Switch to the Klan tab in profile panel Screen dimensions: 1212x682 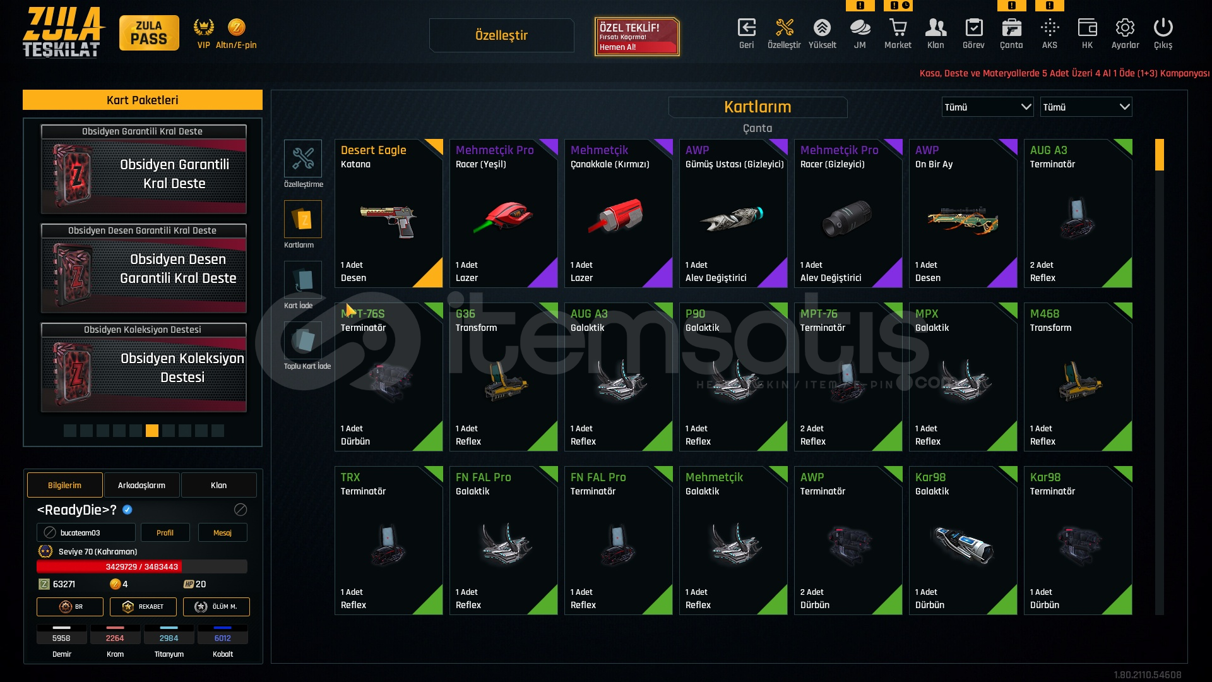(x=218, y=485)
